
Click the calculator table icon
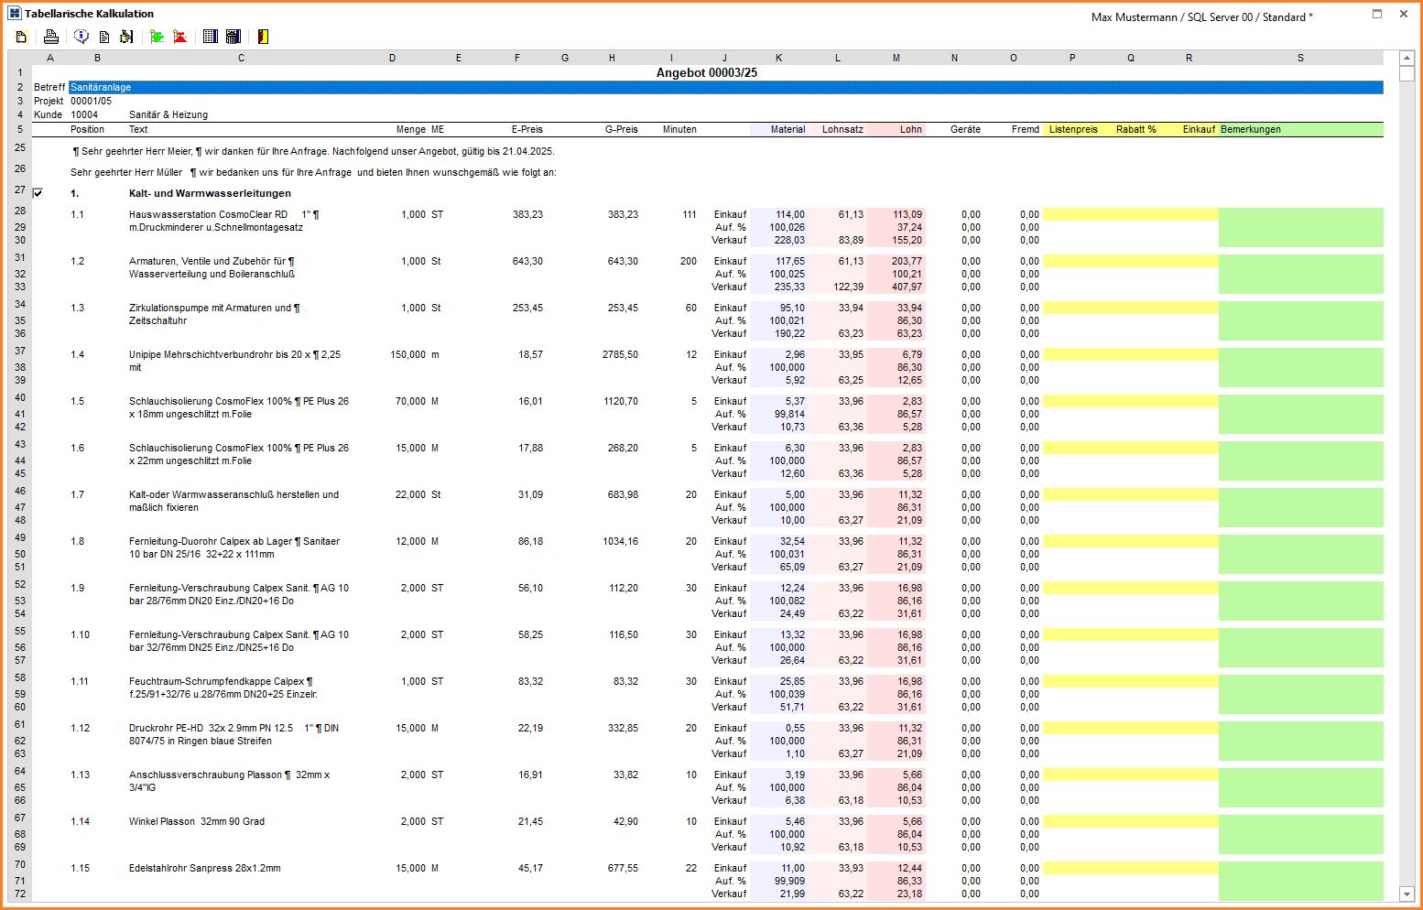(x=234, y=37)
